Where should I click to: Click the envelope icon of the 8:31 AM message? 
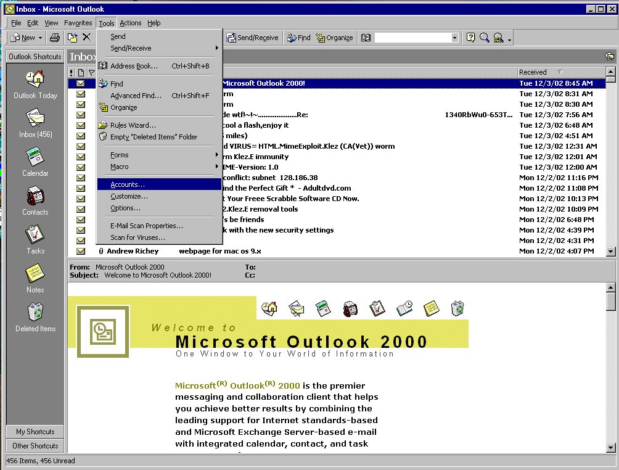tap(81, 94)
